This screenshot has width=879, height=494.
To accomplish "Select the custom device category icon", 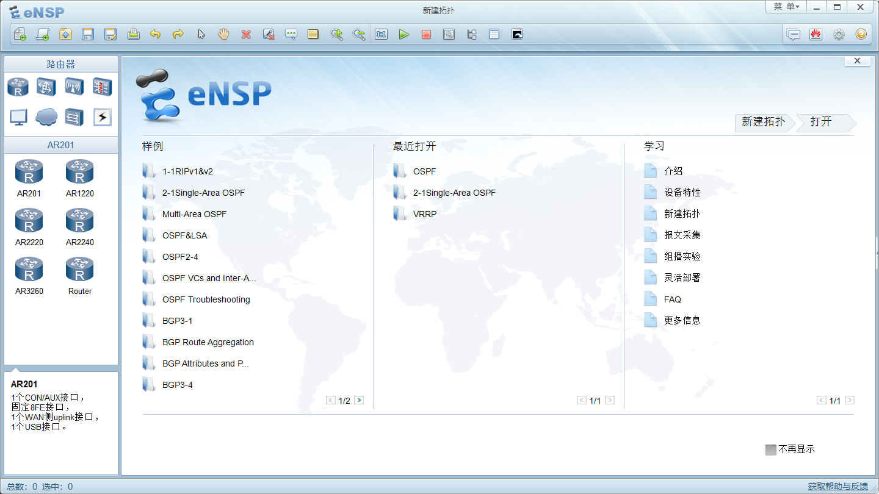I will 74,116.
